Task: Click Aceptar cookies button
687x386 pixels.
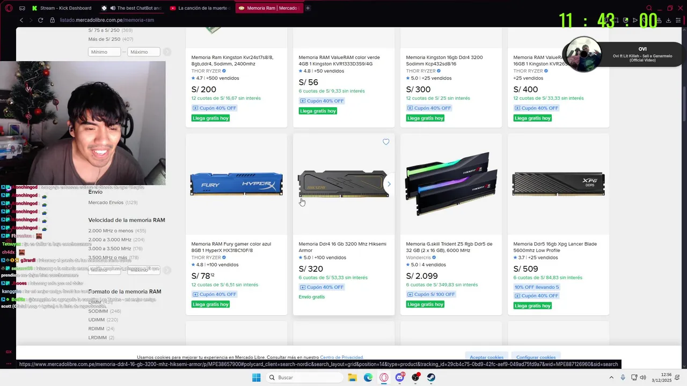Action: click(487, 357)
